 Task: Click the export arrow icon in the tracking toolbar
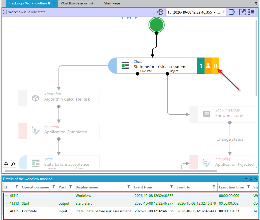[x=232, y=12]
